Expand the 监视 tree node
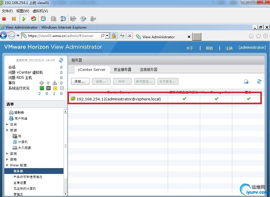 (7, 154)
